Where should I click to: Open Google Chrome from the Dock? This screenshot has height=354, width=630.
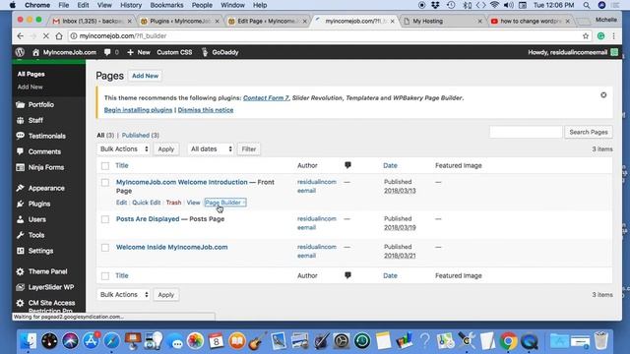tap(508, 341)
